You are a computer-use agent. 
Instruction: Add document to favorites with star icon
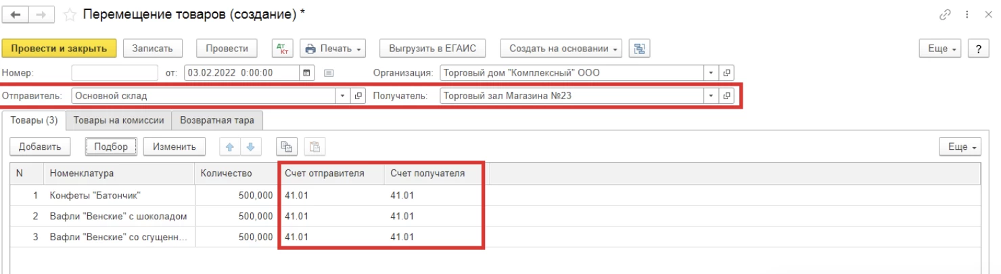68,15
